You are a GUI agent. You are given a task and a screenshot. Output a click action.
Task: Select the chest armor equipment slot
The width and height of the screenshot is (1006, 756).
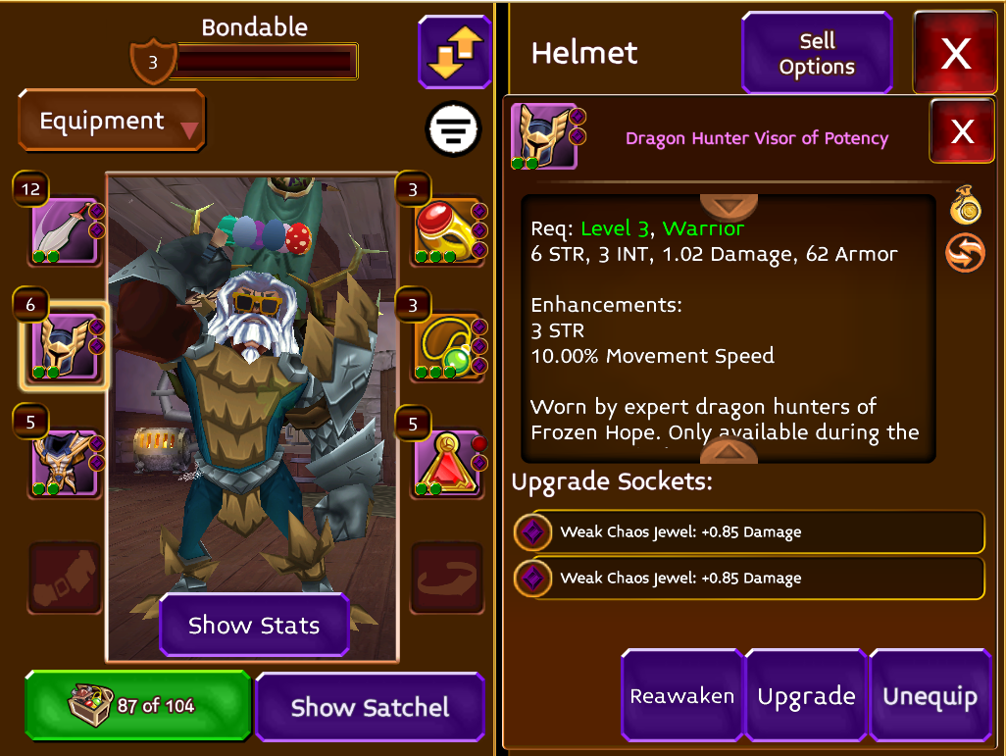click(66, 464)
